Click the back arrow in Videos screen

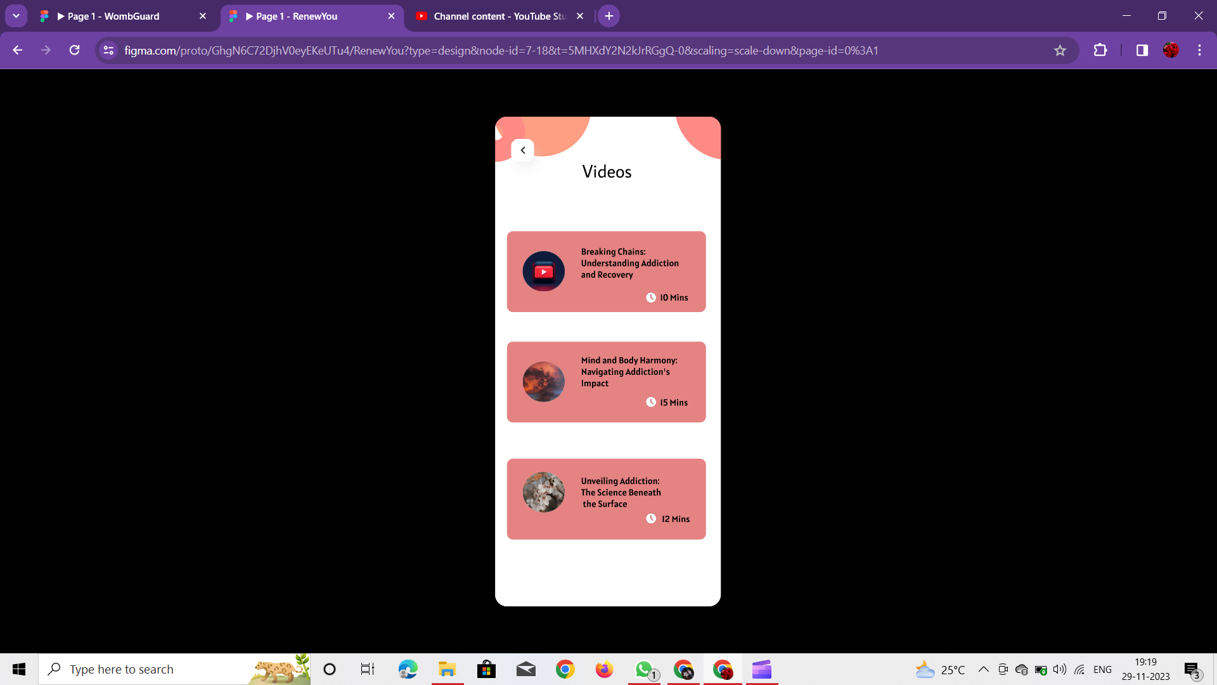tap(523, 150)
